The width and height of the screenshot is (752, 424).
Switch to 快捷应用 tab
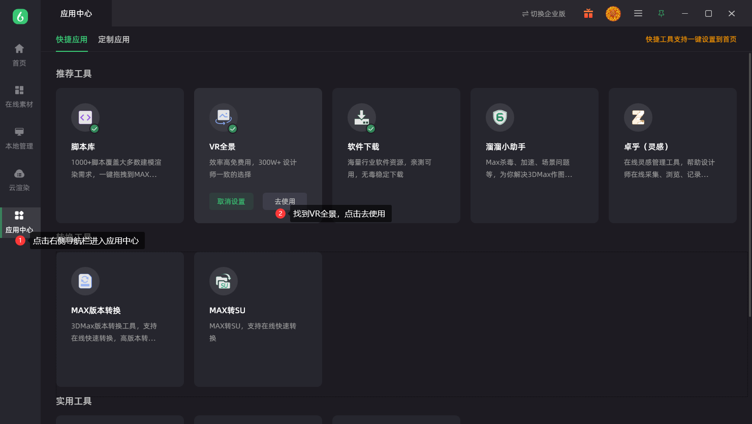(x=72, y=40)
